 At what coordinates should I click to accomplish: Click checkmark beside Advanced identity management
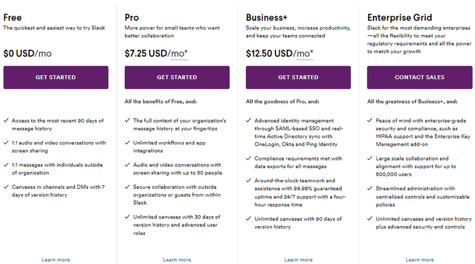(x=248, y=121)
